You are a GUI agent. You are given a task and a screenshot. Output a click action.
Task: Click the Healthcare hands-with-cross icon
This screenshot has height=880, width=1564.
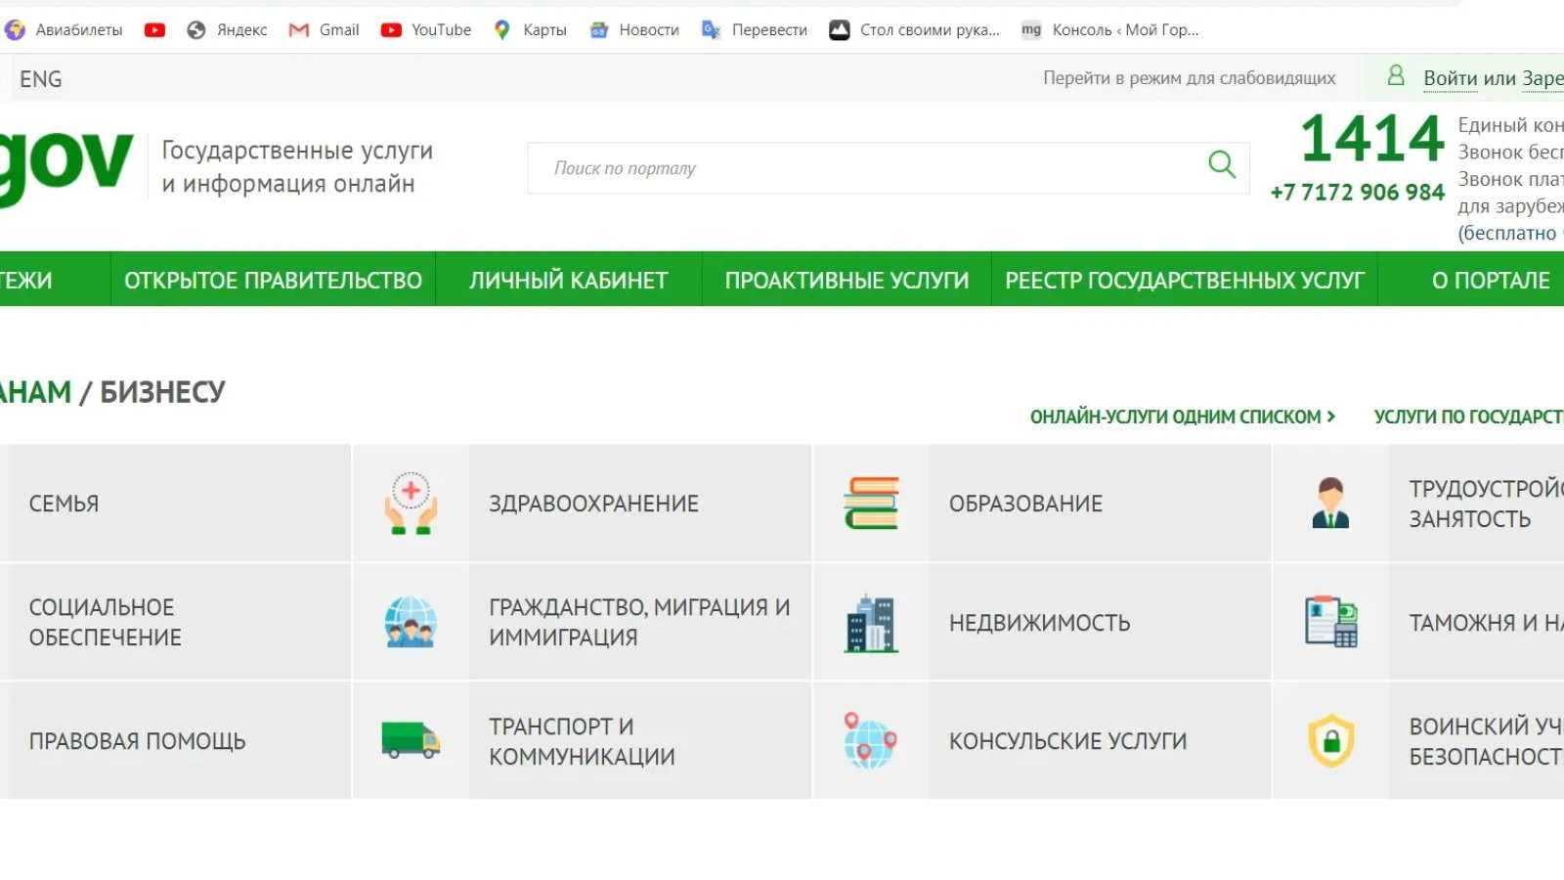pyautogui.click(x=411, y=504)
